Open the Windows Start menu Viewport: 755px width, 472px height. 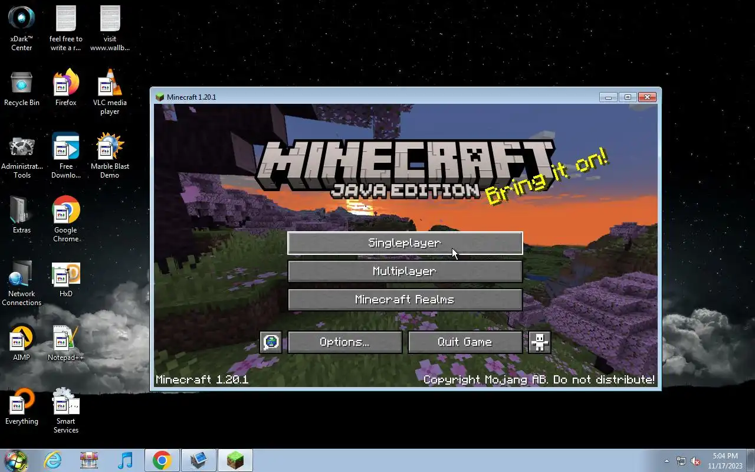(16, 460)
